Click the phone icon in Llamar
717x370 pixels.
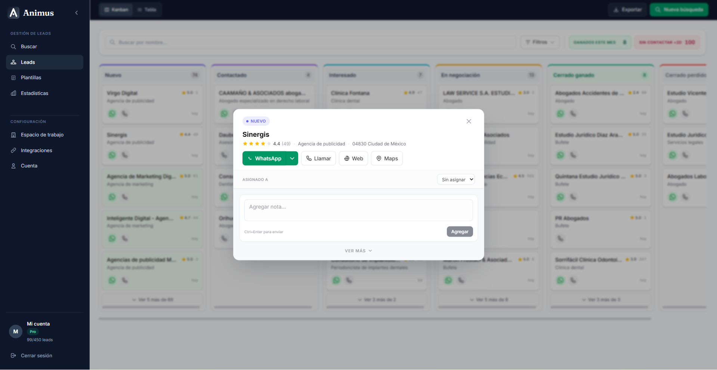click(309, 158)
